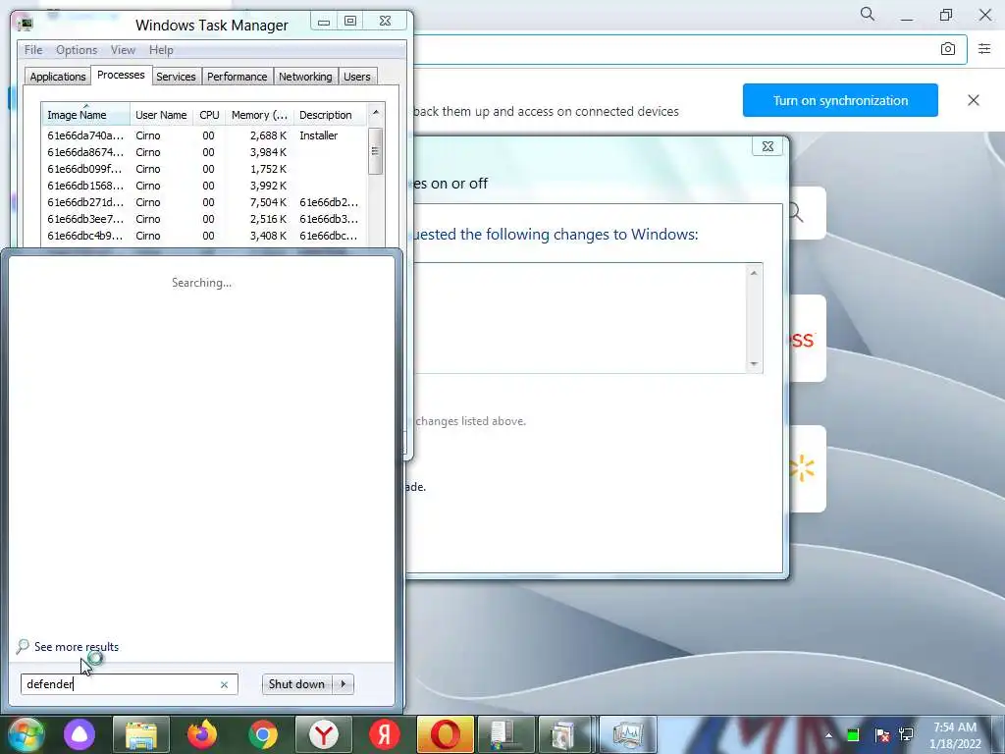Viewport: 1005px width, 754px height.
Task: Click the Shut down button
Action: pos(296,684)
